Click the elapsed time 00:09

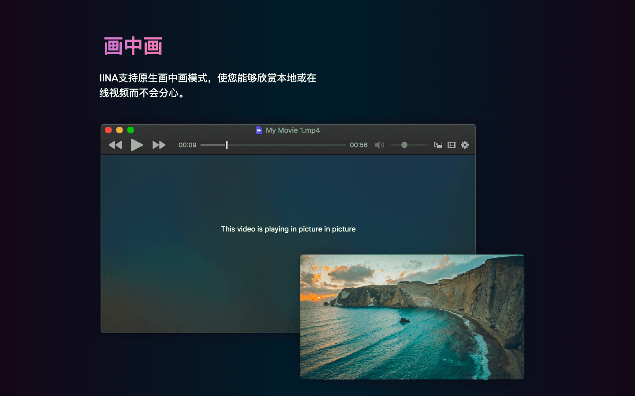(x=187, y=145)
